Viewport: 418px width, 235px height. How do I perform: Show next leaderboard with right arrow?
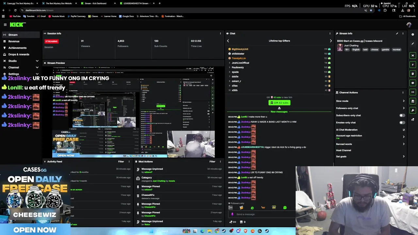coord(330,41)
